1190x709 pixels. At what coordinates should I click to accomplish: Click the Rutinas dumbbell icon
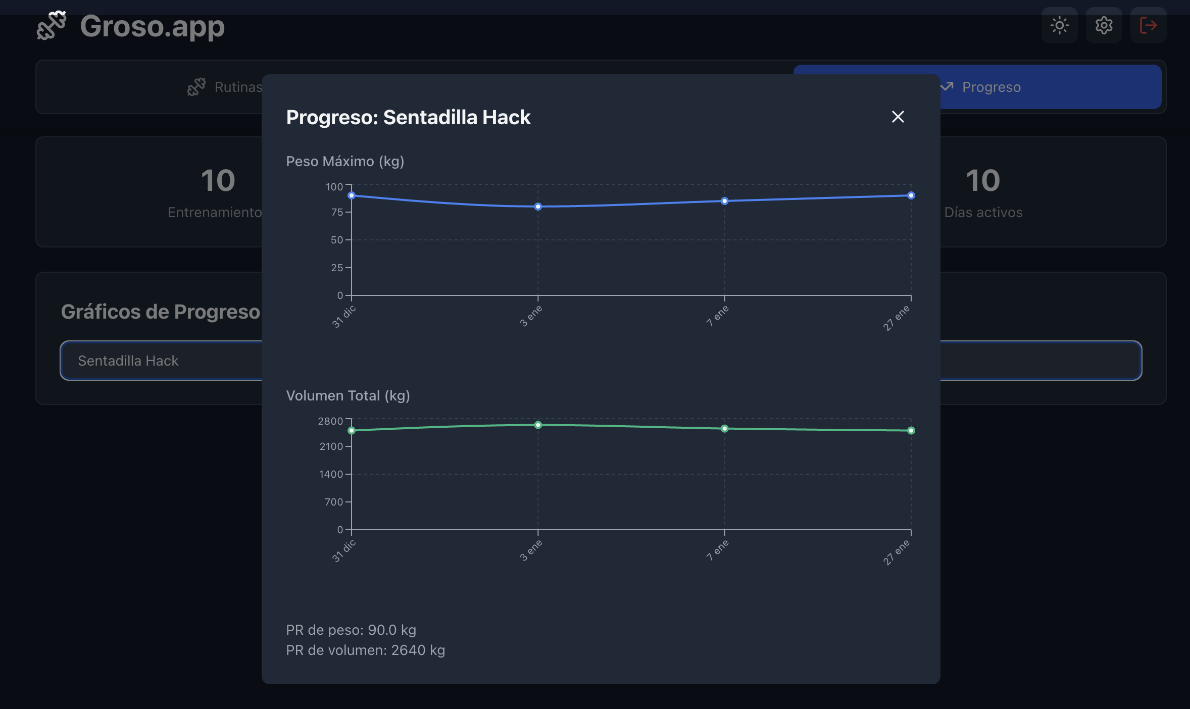coord(196,87)
